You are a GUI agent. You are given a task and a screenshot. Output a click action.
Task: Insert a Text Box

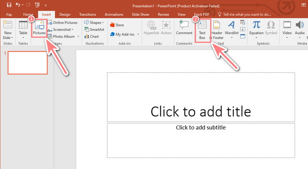tap(202, 29)
